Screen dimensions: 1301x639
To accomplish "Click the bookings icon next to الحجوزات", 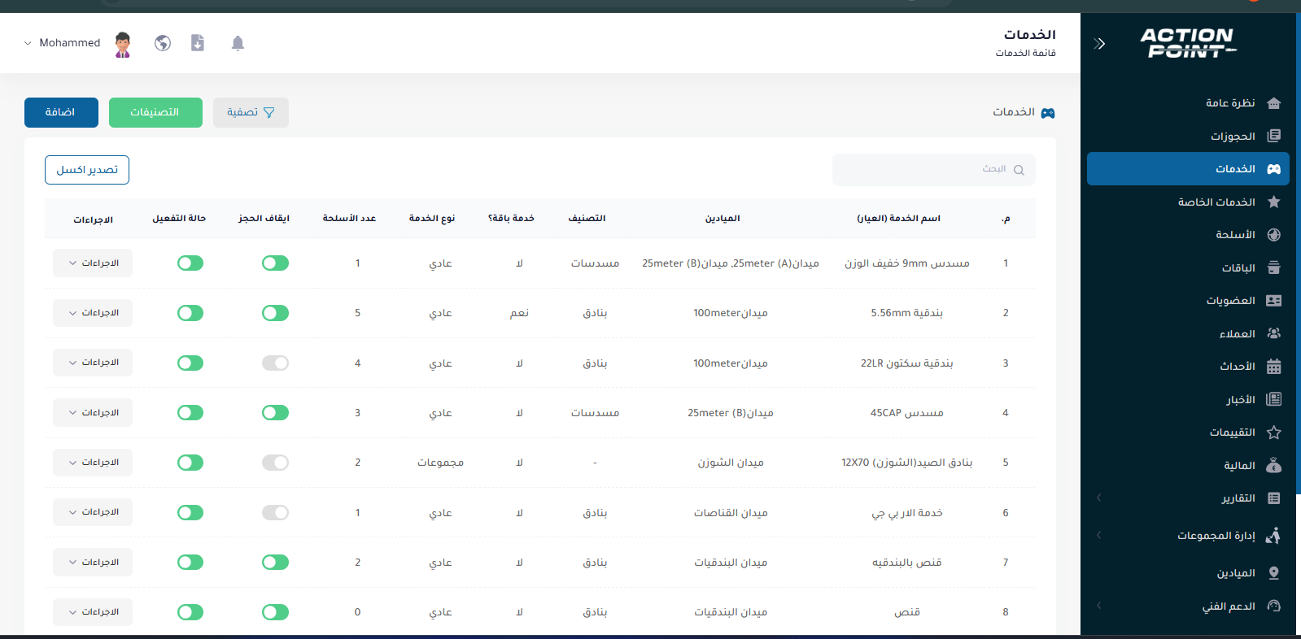I will (x=1274, y=136).
